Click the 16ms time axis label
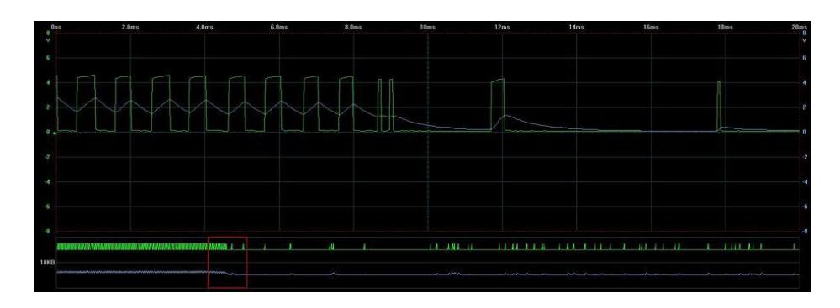 [x=651, y=27]
